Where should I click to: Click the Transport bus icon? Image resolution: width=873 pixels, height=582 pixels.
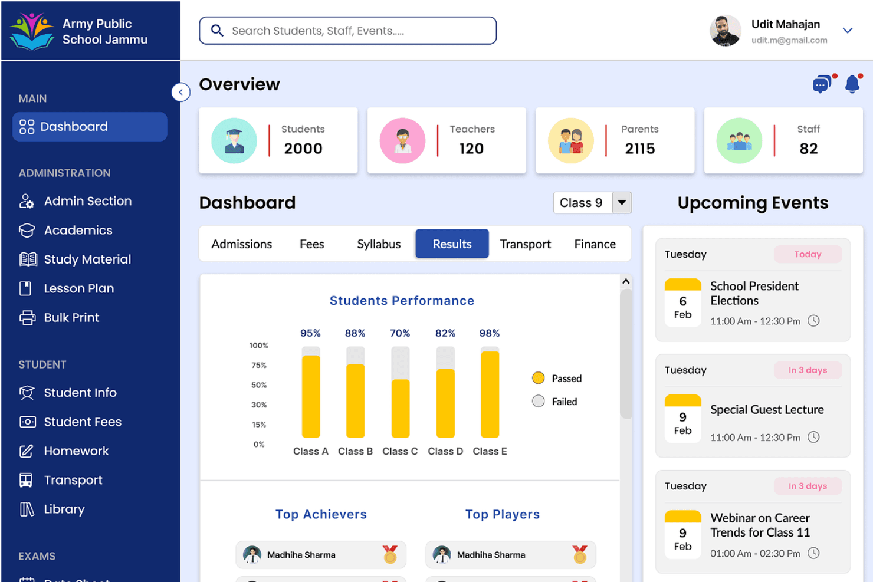(26, 480)
